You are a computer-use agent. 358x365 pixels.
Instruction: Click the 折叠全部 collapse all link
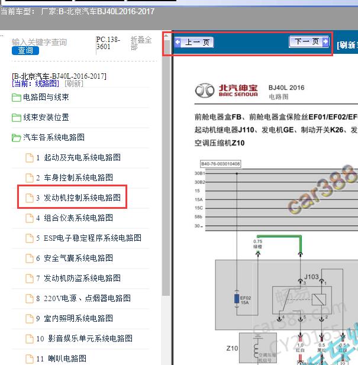tap(141, 43)
